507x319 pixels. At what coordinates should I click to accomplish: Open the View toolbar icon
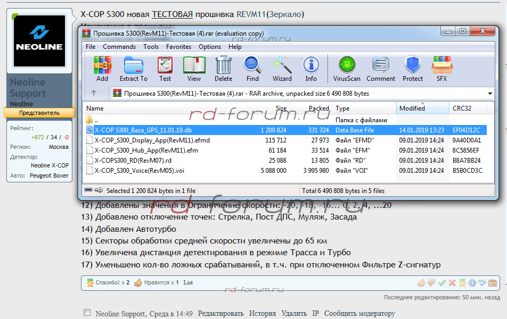point(194,69)
